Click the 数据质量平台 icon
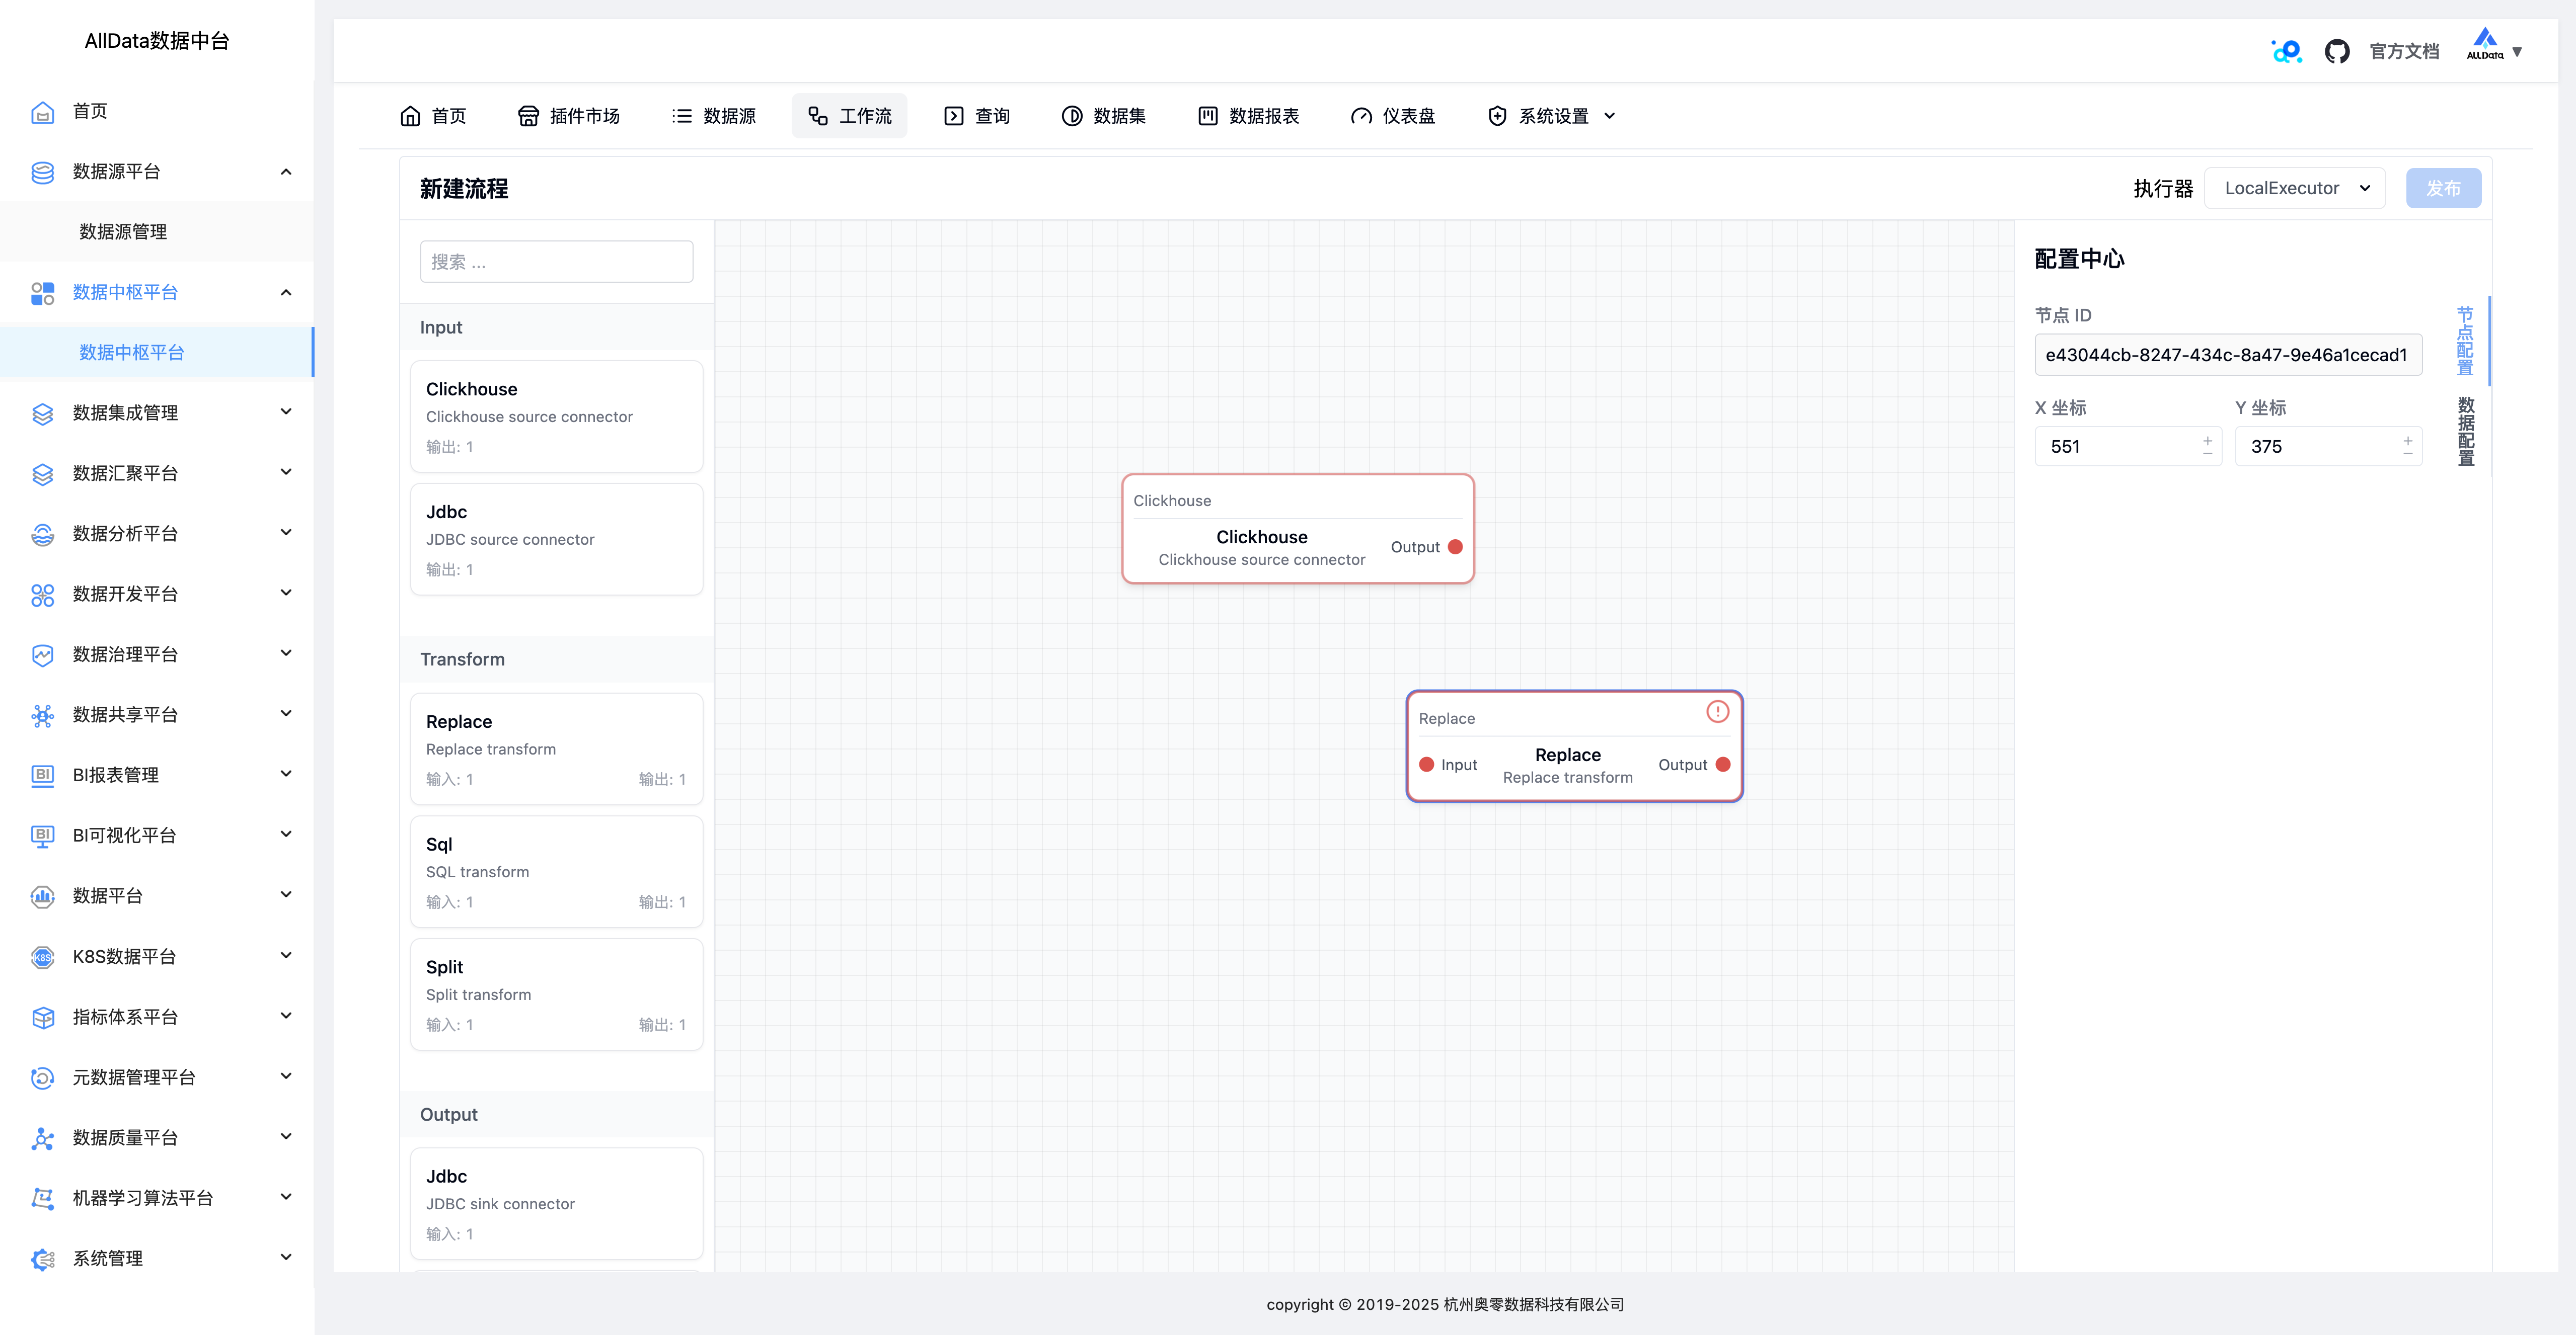The width and height of the screenshot is (2576, 1335). click(42, 1138)
